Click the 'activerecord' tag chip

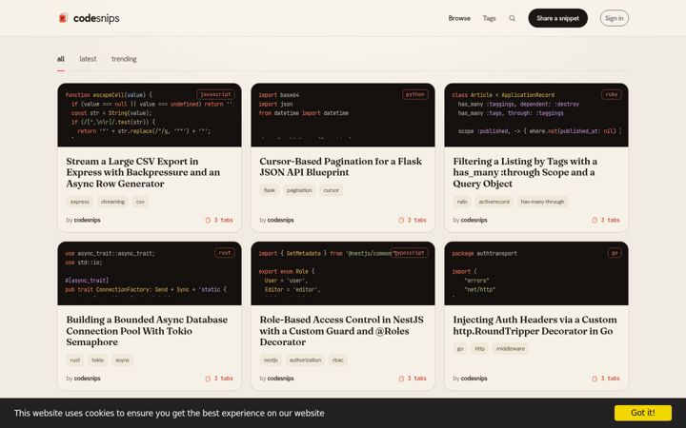494,202
